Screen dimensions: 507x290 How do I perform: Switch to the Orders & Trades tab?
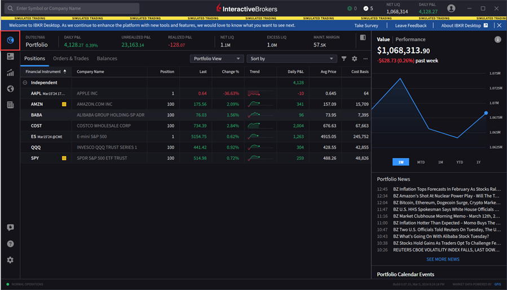(x=71, y=59)
